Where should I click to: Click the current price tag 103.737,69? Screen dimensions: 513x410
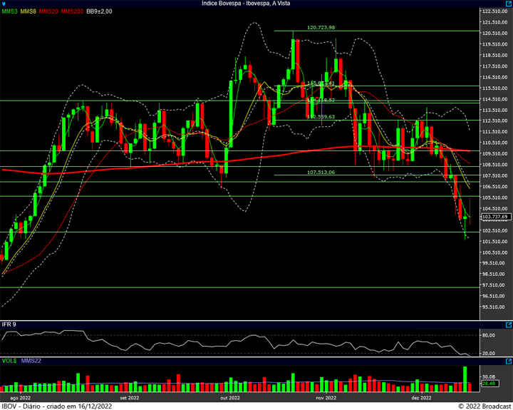pyautogui.click(x=496, y=217)
